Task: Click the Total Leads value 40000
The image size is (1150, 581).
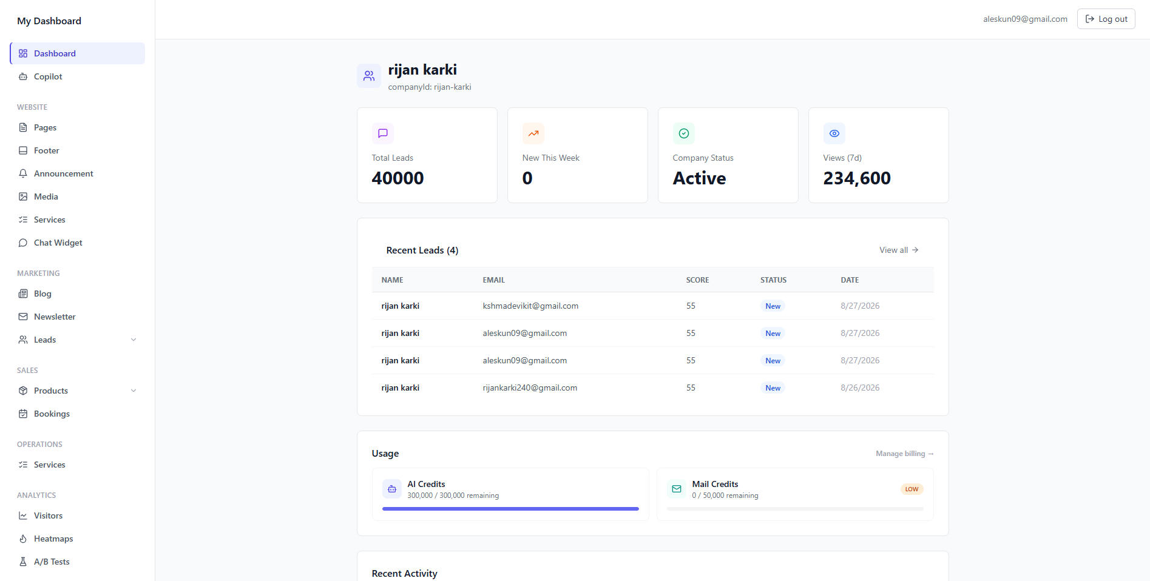Action: tap(397, 178)
